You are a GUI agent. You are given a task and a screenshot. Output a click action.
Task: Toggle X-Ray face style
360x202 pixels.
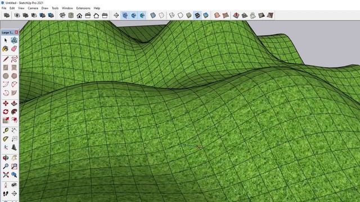coord(153,15)
